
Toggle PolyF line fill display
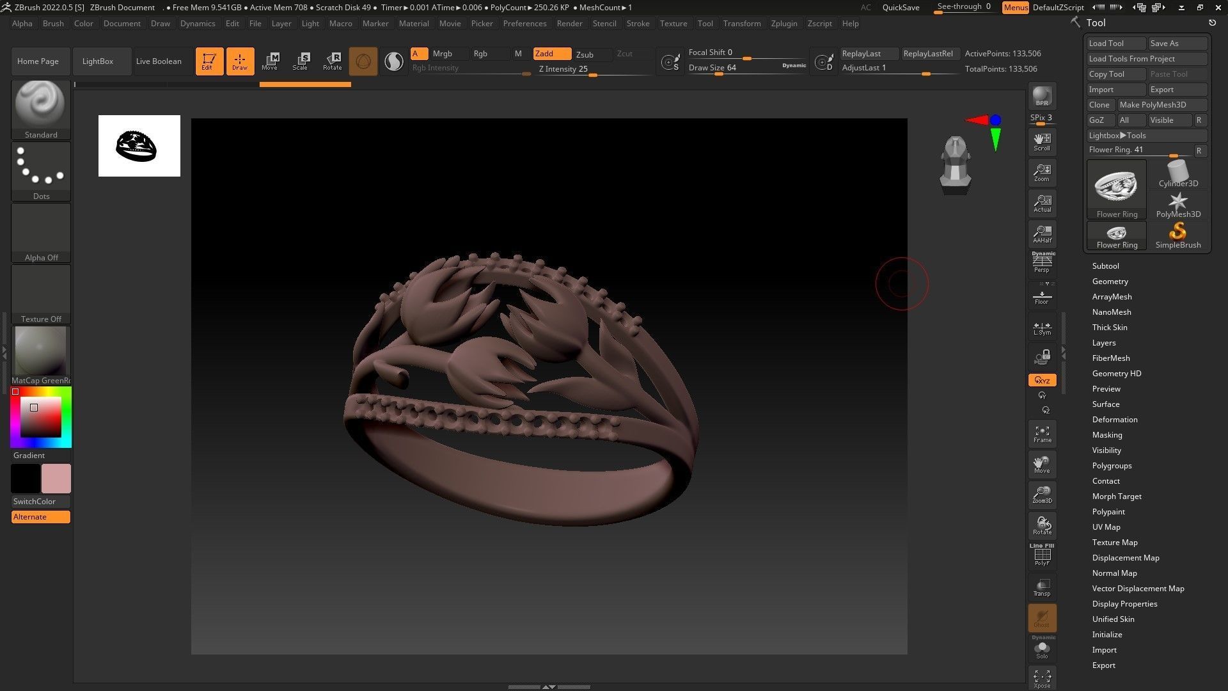(x=1042, y=555)
